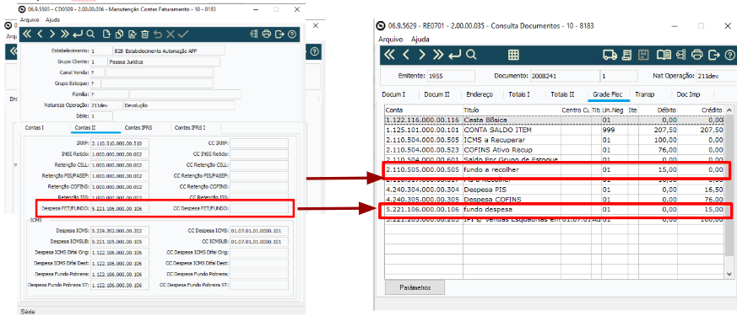Select the Endereço tab

480,94
